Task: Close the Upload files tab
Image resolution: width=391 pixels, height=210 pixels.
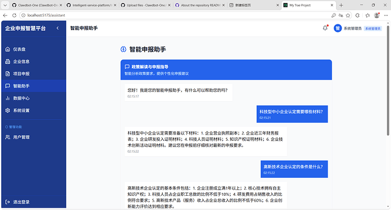Action: coord(169,5)
